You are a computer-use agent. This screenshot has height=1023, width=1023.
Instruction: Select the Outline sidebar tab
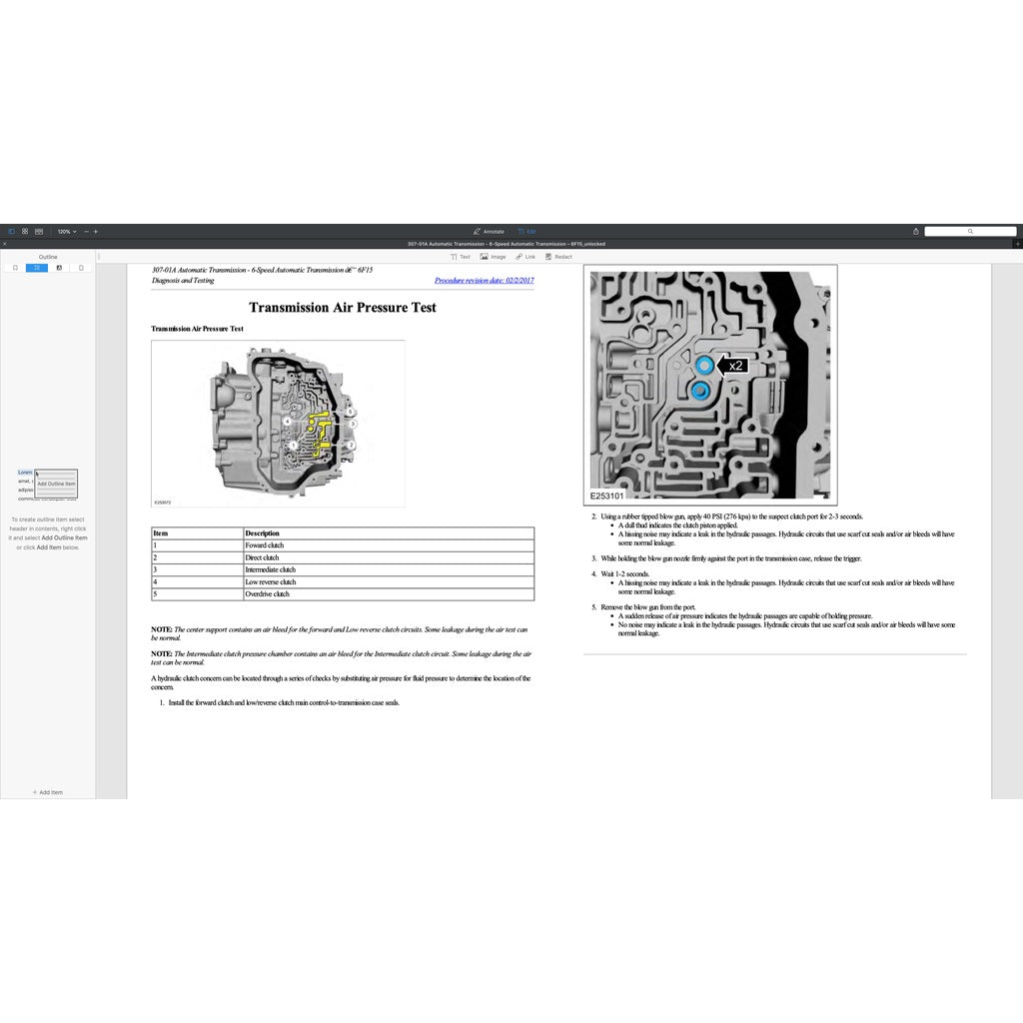pos(37,268)
